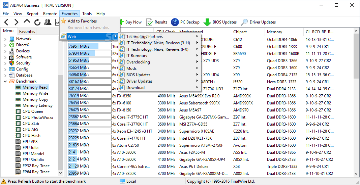The image size is (360, 185).
Task: Open the user management toolbar icon
Action: pyautogui.click(x=48, y=22)
